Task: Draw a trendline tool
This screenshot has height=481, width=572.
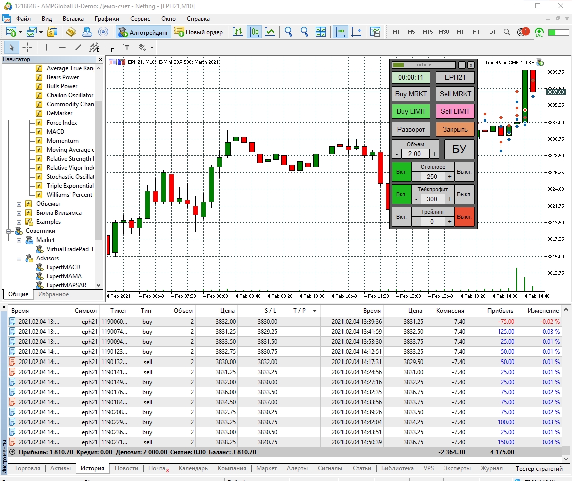Action: pyautogui.click(x=78, y=47)
